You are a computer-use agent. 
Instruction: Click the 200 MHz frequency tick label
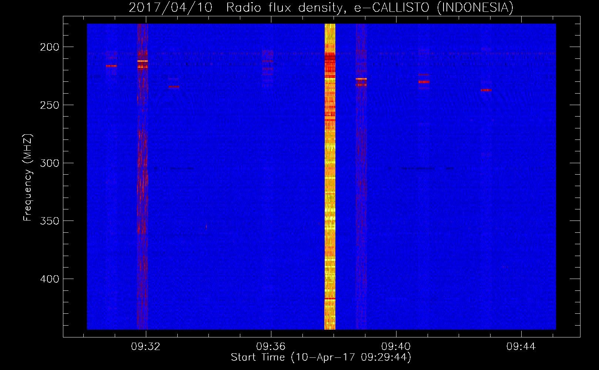(50, 47)
